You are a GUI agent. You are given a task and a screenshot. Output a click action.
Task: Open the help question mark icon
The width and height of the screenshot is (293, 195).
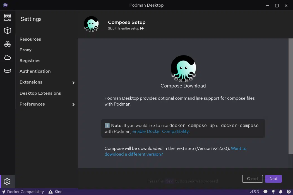tap(289, 192)
